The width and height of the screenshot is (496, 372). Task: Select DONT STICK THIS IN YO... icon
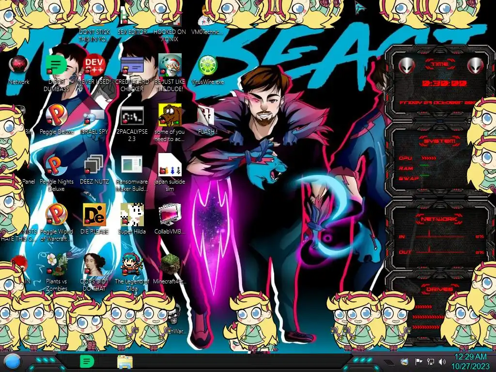tap(94, 35)
